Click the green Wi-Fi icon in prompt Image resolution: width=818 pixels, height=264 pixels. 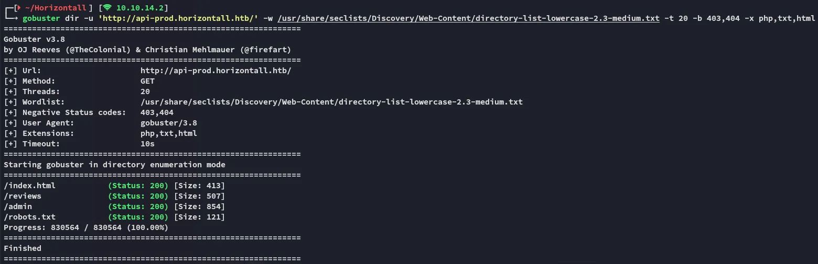[107, 8]
